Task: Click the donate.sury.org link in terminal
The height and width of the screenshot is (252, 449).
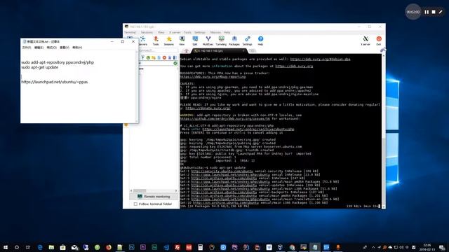Action: coord(208,108)
